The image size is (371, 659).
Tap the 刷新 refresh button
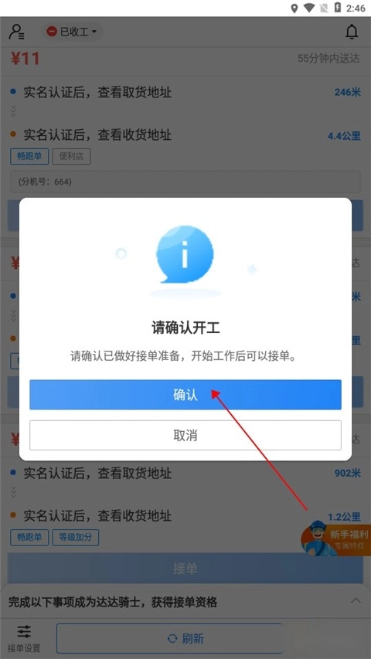point(185,639)
